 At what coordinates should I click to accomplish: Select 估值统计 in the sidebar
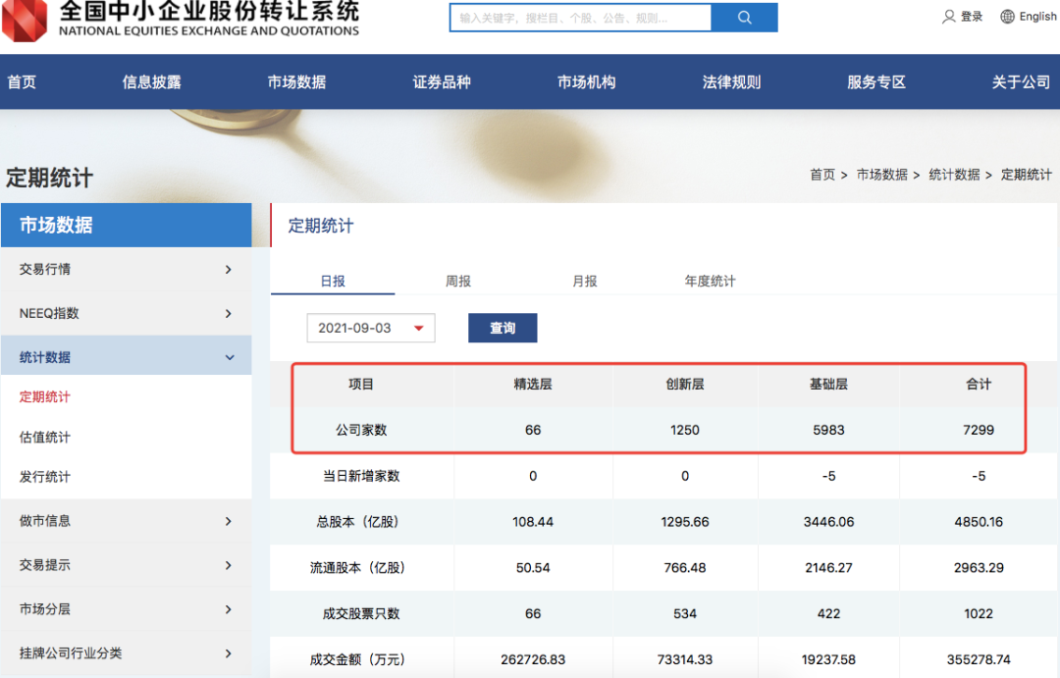coord(45,438)
